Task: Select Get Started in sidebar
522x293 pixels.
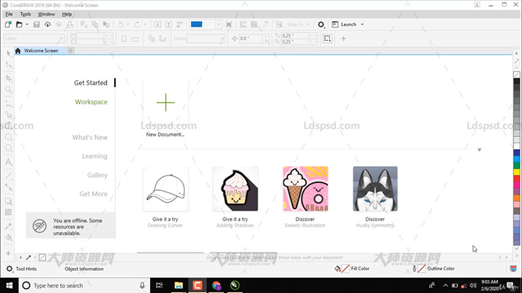Action: tap(91, 83)
